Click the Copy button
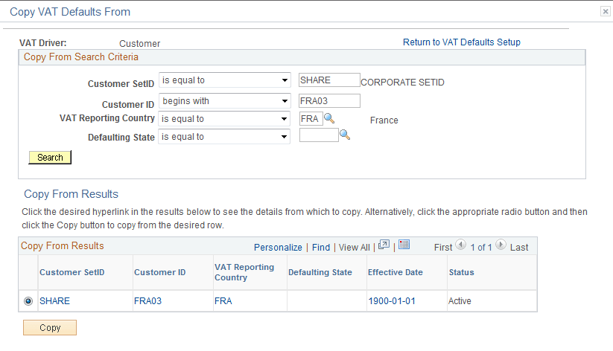This screenshot has height=351, width=613. [50, 327]
